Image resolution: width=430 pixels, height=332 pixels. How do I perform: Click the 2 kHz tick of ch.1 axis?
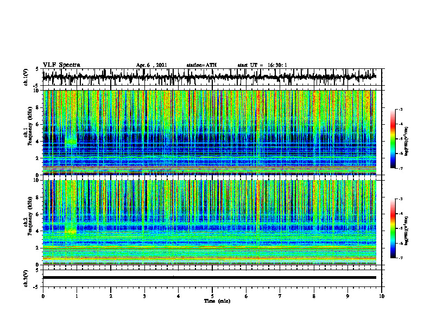[39, 158]
